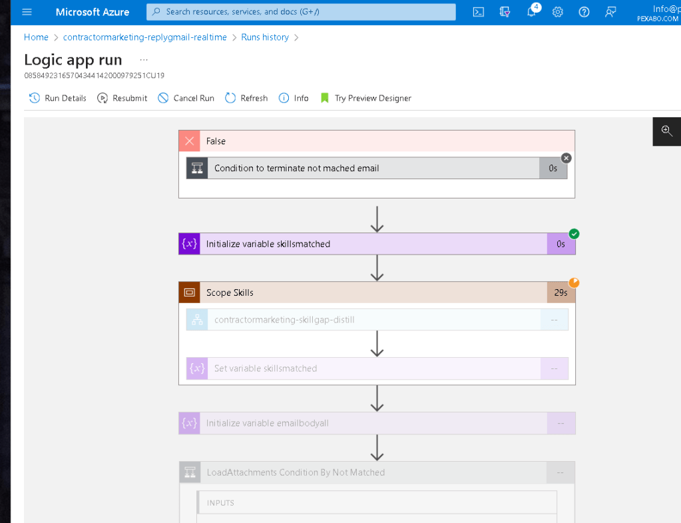
Task: Click the Resubmit play icon
Action: (102, 98)
